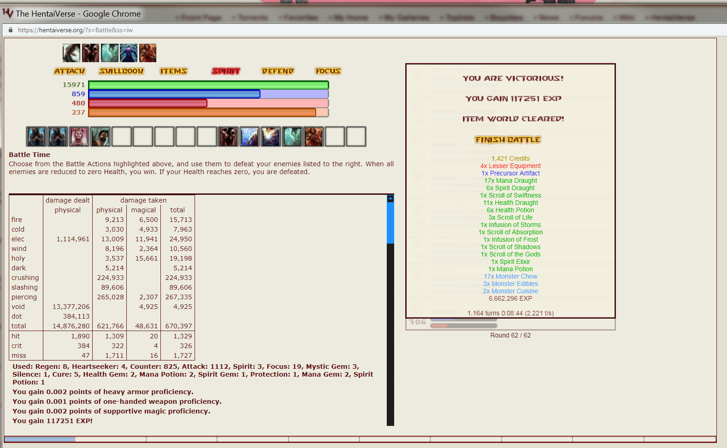Click the blue cloaked figure status effect icon
Viewport: 727px width, 448px height.
tap(129, 53)
